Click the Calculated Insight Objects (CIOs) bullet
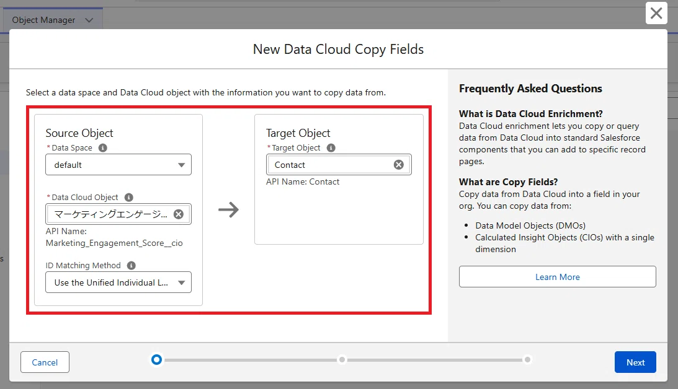Screen dimensions: 678x389 click(564, 243)
